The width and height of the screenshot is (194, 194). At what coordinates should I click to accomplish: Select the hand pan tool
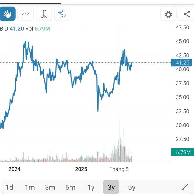click(x=7, y=14)
